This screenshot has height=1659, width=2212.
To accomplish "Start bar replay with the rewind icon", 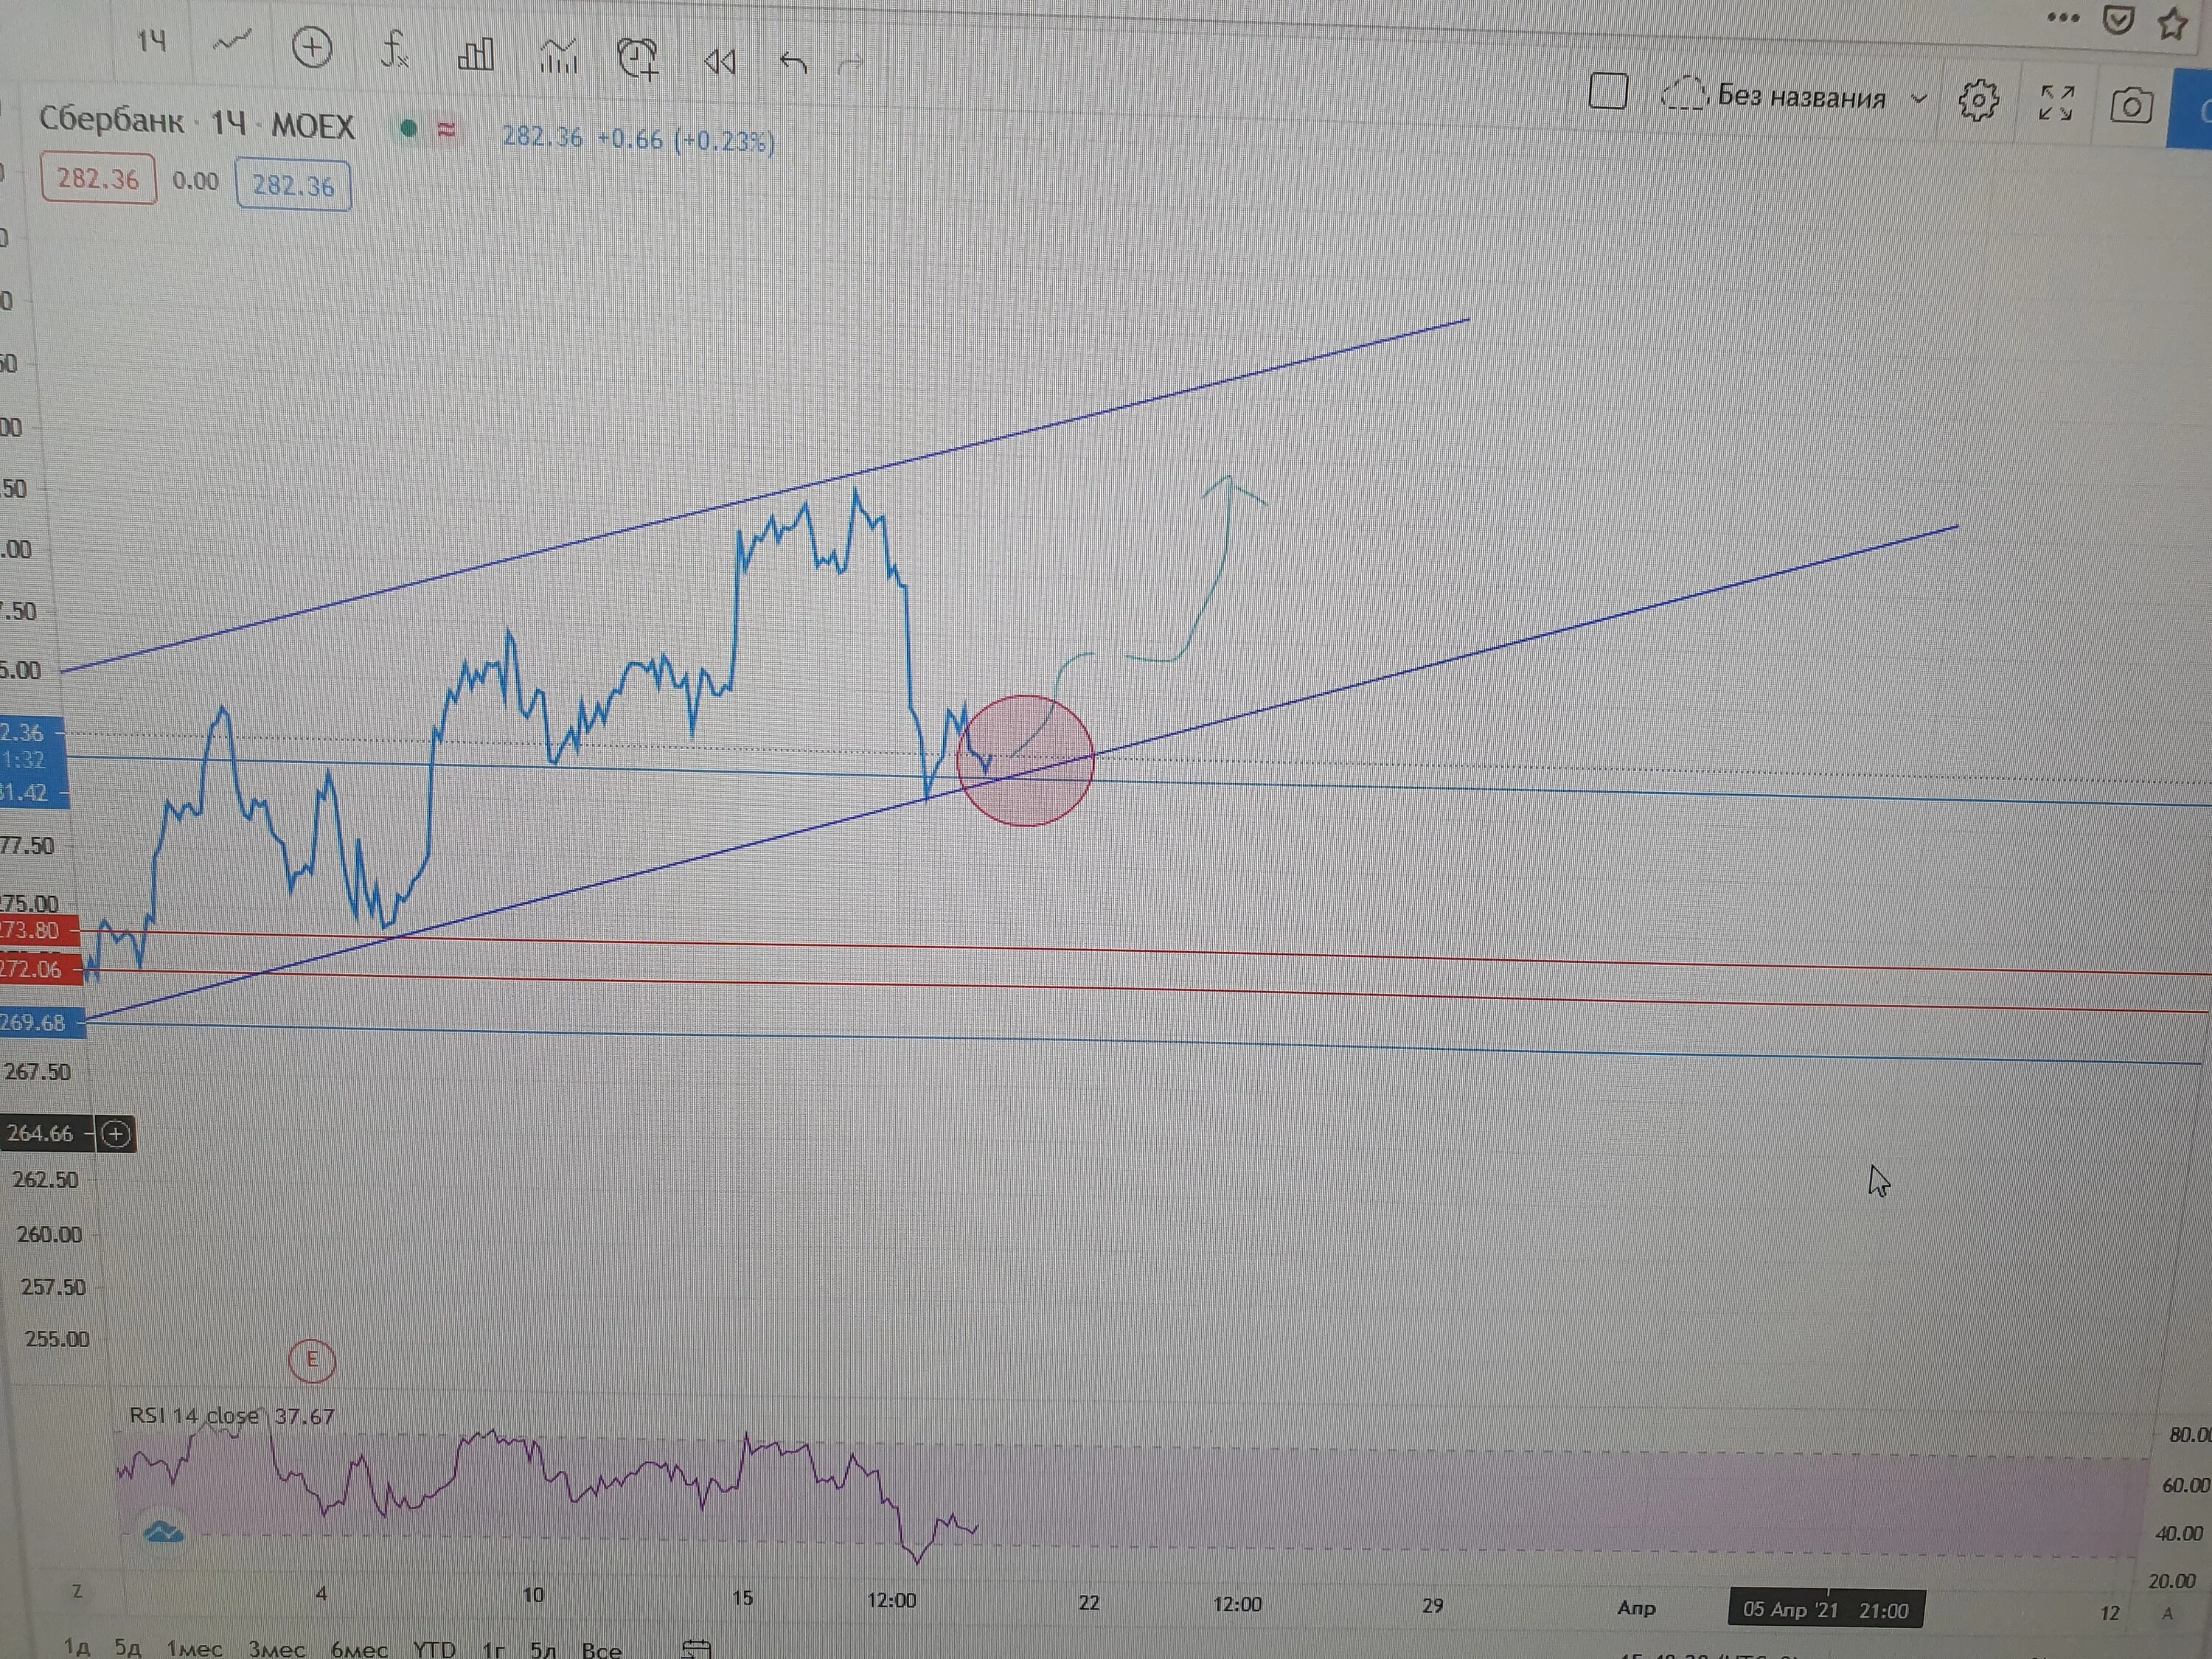I will (719, 62).
